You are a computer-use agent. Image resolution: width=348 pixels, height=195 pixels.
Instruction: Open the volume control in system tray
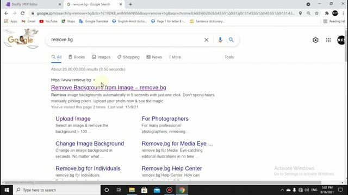coord(307,190)
